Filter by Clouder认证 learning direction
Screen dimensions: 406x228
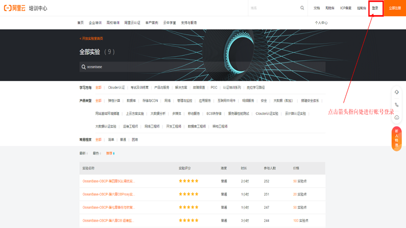click(116, 87)
